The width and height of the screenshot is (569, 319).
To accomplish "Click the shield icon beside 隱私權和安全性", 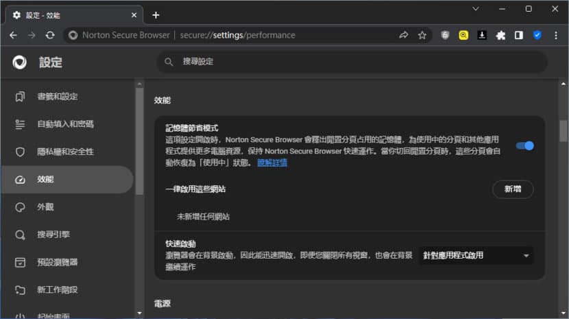I will tap(20, 152).
